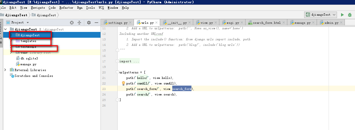Open the Tools menu

90,8
